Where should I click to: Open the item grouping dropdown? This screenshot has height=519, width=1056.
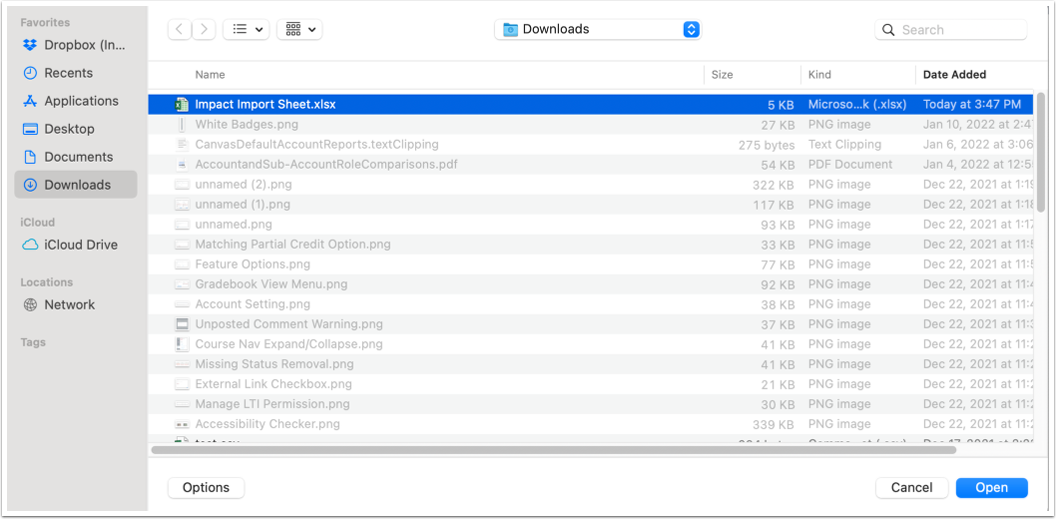pos(299,29)
